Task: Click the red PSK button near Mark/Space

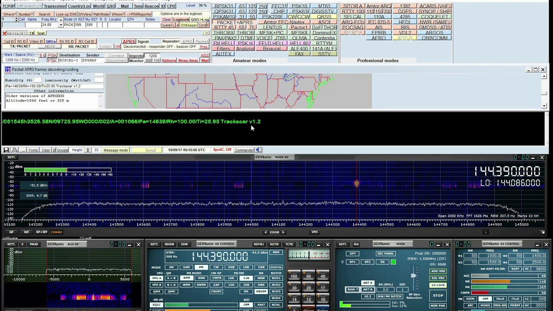Action: coord(52,56)
